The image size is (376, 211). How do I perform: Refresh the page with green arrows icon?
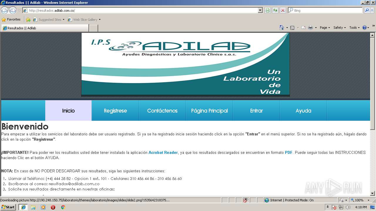275,11
